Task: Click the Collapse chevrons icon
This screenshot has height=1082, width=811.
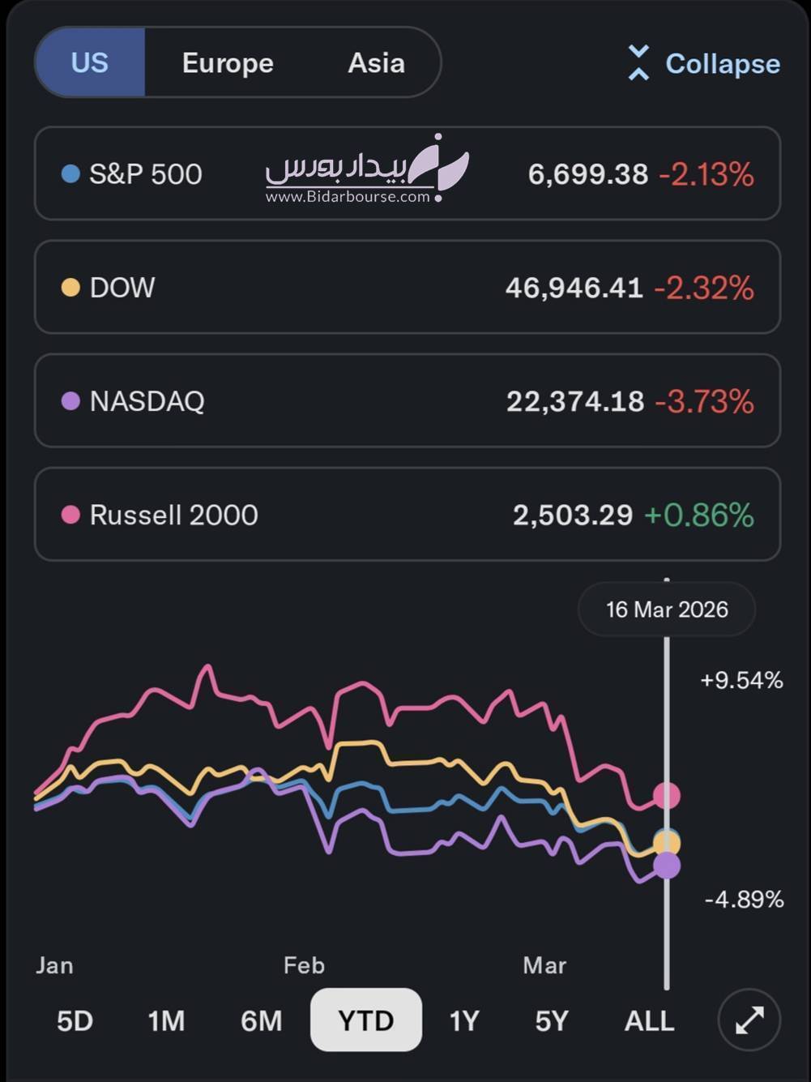Action: (x=638, y=63)
